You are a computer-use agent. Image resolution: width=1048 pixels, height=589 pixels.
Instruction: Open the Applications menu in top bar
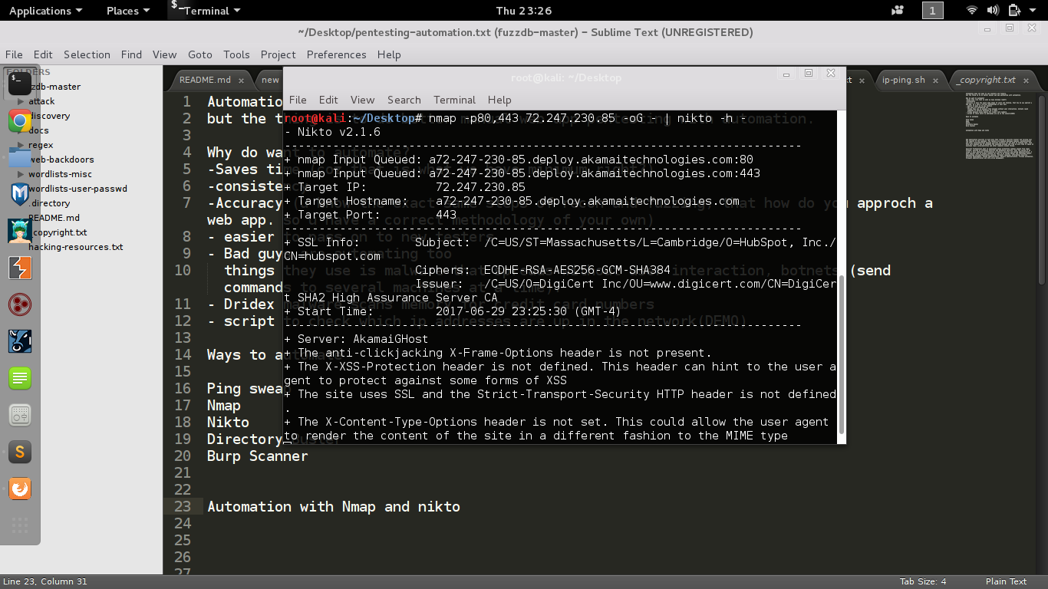coord(45,11)
